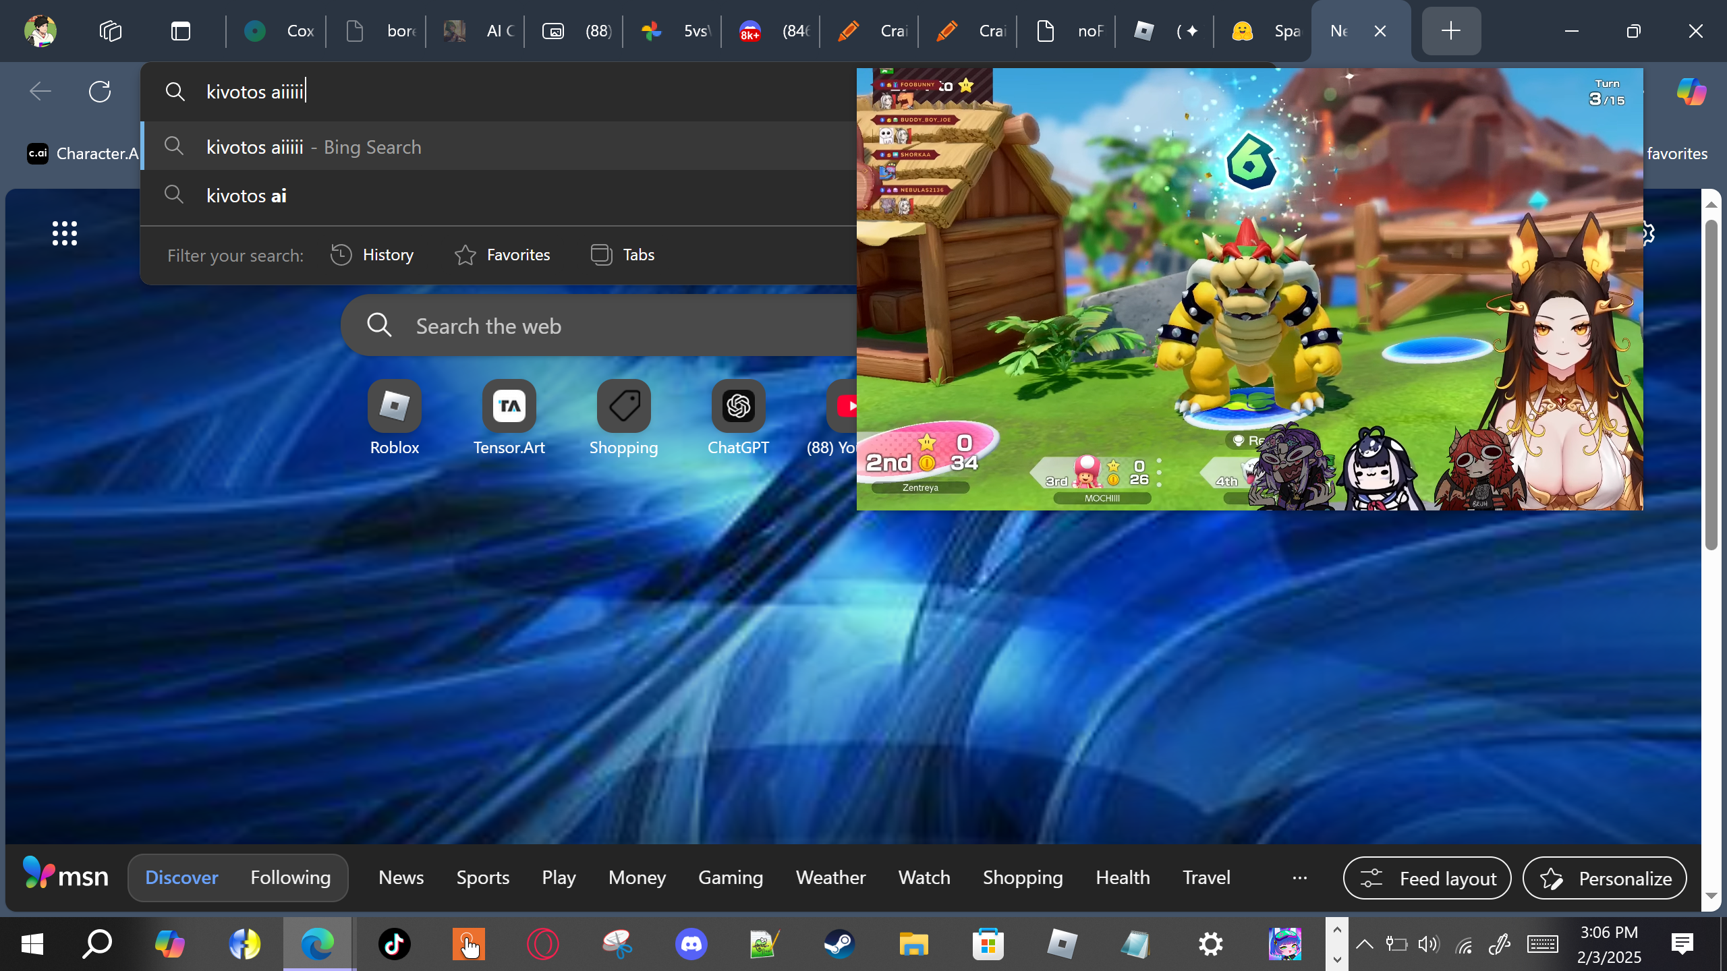This screenshot has width=1727, height=971.
Task: Open the News category
Action: point(401,877)
